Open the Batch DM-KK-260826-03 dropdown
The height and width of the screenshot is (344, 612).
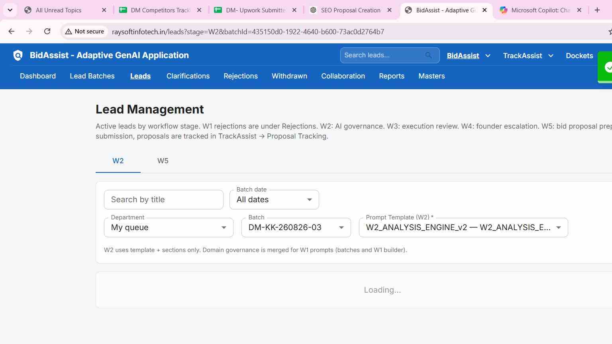click(296, 227)
